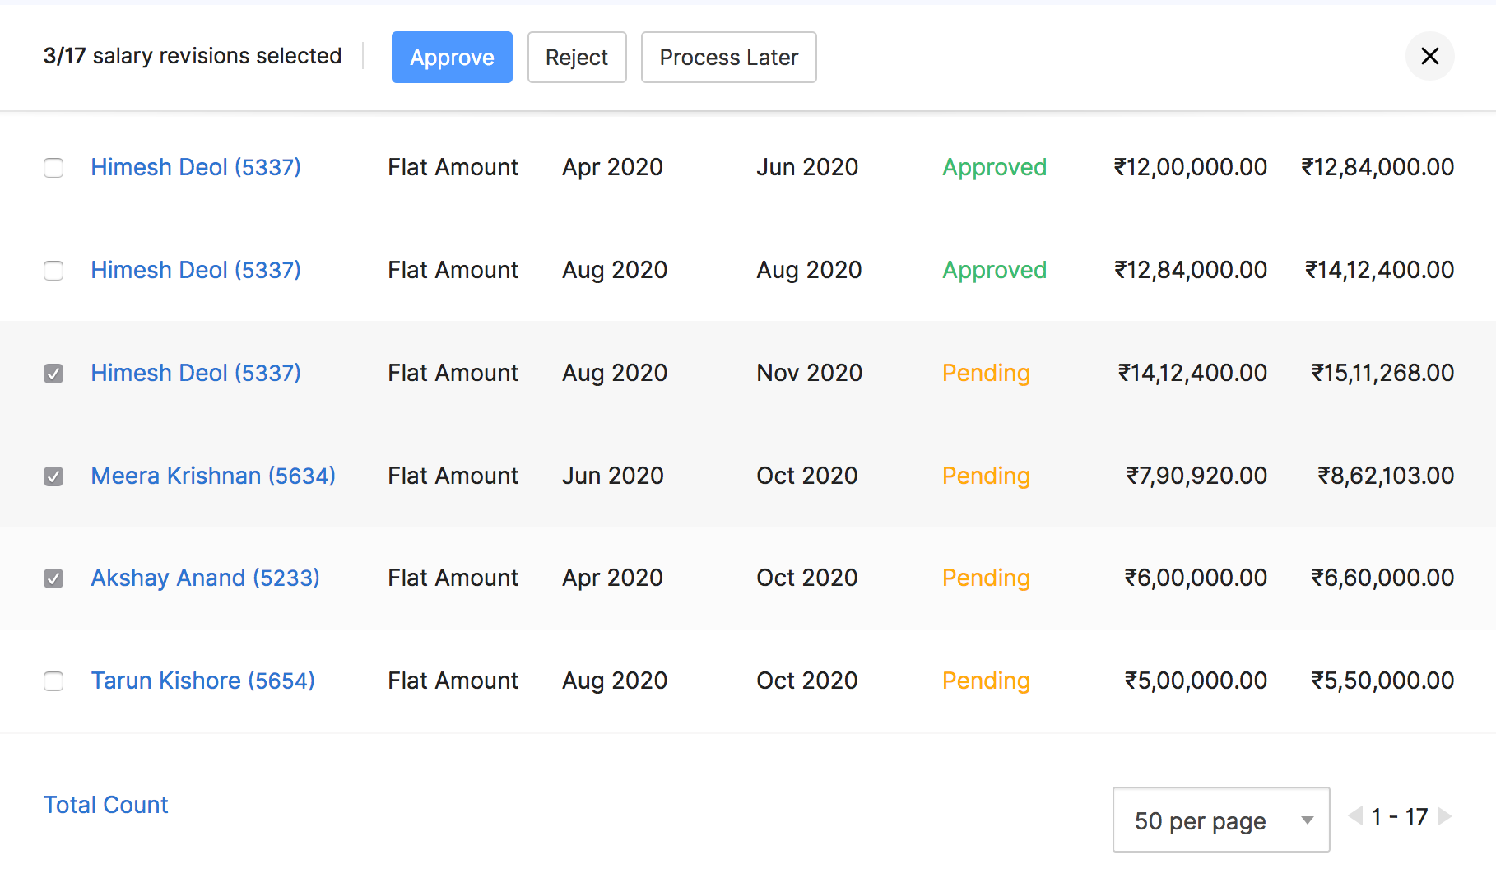Click the ₹7,90,920.00 amount

[1196, 476]
